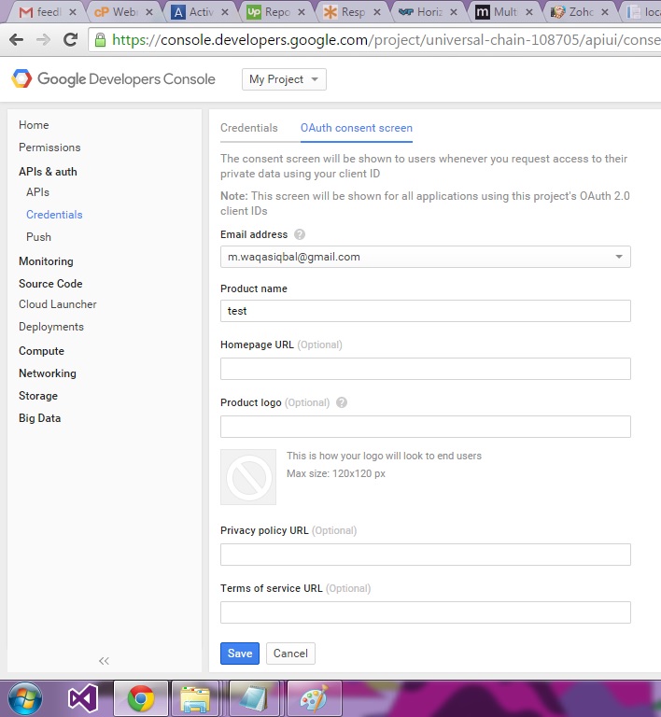The image size is (661, 717).
Task: Open Paint from the taskbar
Action: tap(315, 698)
